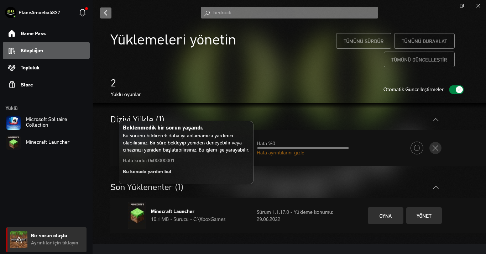The height and width of the screenshot is (254, 486).
Task: Open Minecraft Launcher in sidebar installed list
Action: point(46,142)
